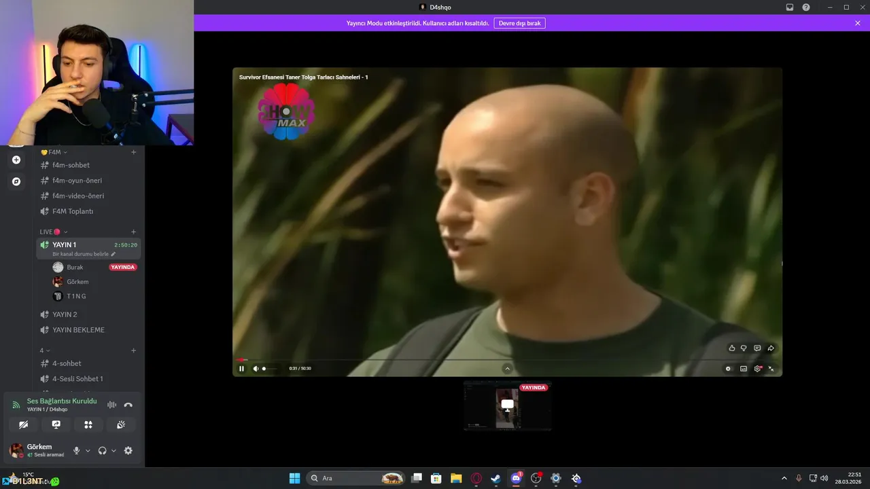The width and height of the screenshot is (870, 489).
Task: Share your screen in voice panel
Action: [56, 424]
